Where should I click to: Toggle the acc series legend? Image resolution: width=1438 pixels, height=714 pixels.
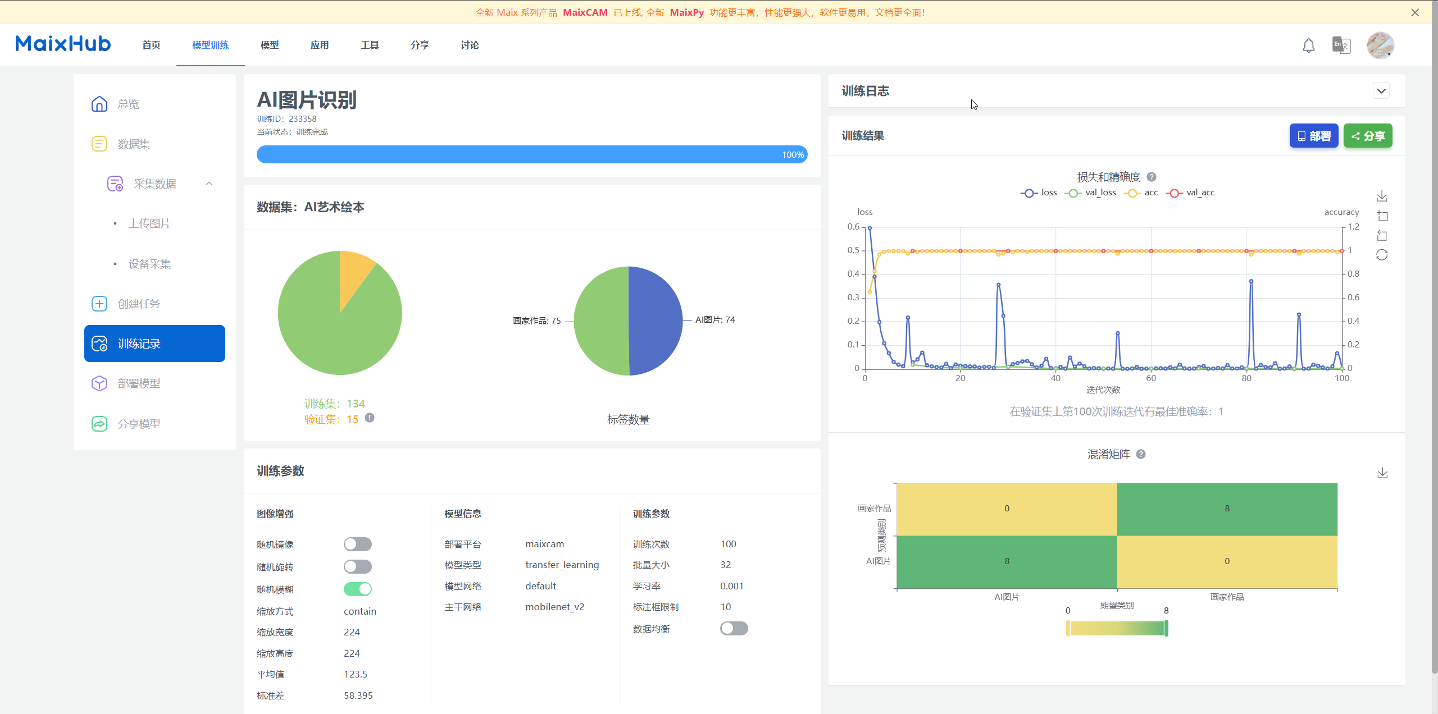coord(1141,193)
